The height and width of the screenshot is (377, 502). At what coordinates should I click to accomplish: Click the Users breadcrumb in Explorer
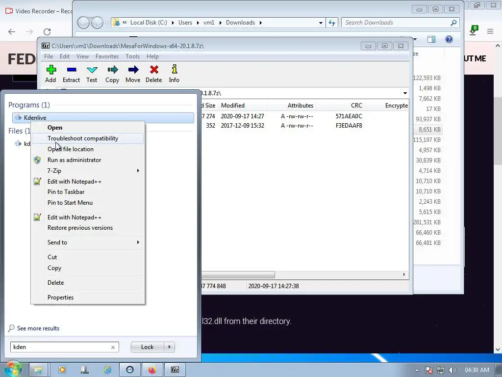click(x=185, y=23)
